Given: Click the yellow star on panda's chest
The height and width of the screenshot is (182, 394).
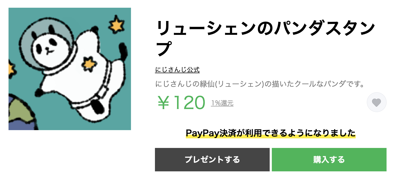Looking at the screenshot, I should (89, 64).
